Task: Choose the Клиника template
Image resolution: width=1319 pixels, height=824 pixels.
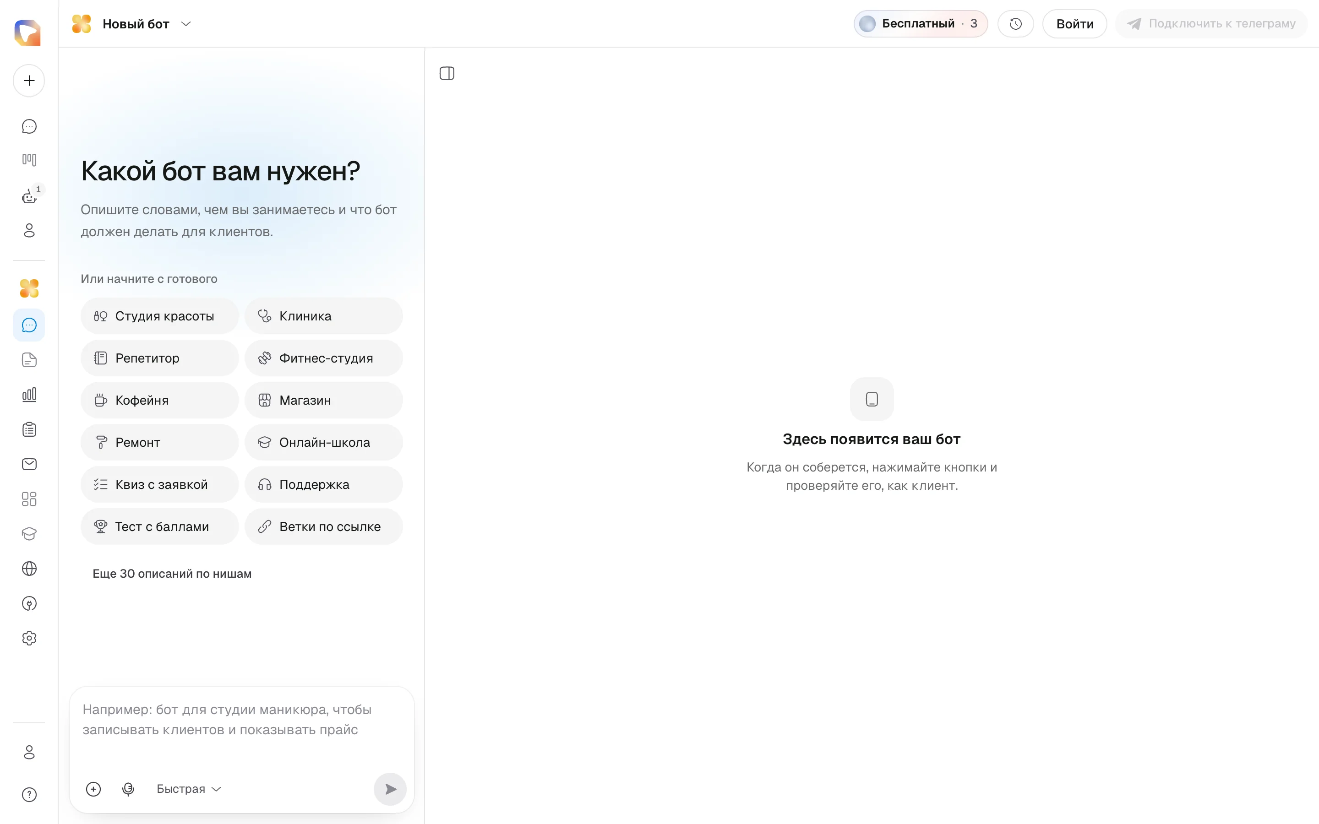Action: coord(324,316)
